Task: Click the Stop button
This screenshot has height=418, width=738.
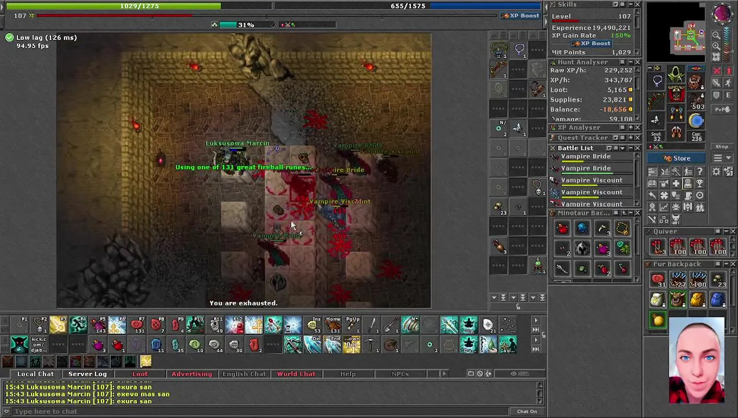Action: coord(722,146)
